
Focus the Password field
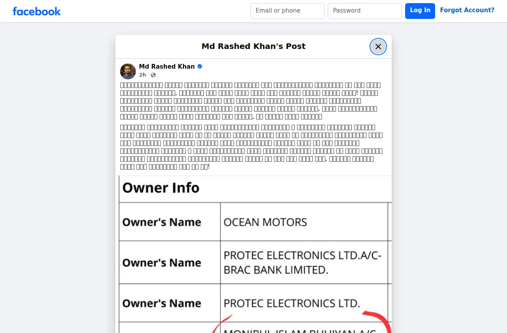pos(364,11)
